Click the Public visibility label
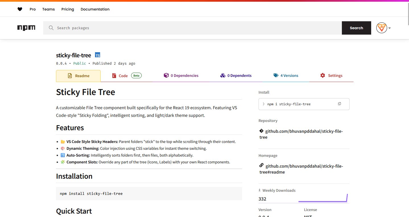 point(80,63)
